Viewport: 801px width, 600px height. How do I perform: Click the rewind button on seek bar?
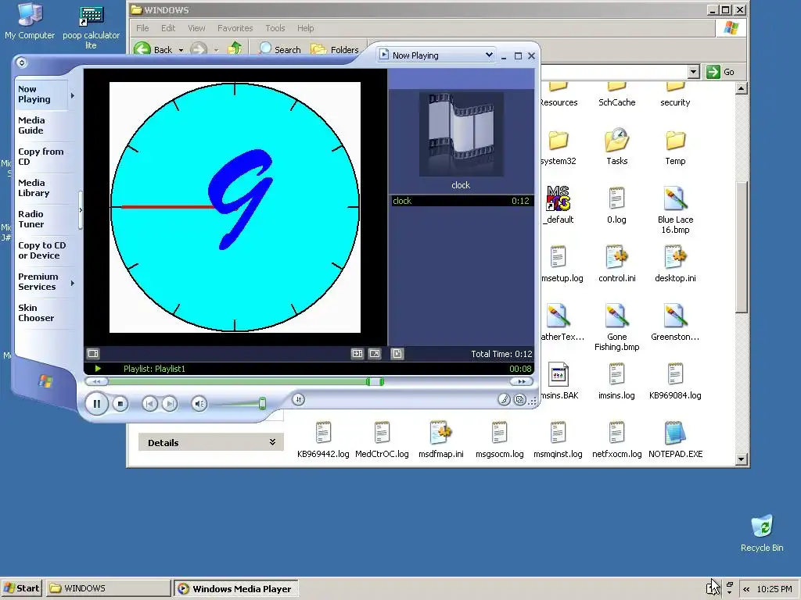[96, 381]
